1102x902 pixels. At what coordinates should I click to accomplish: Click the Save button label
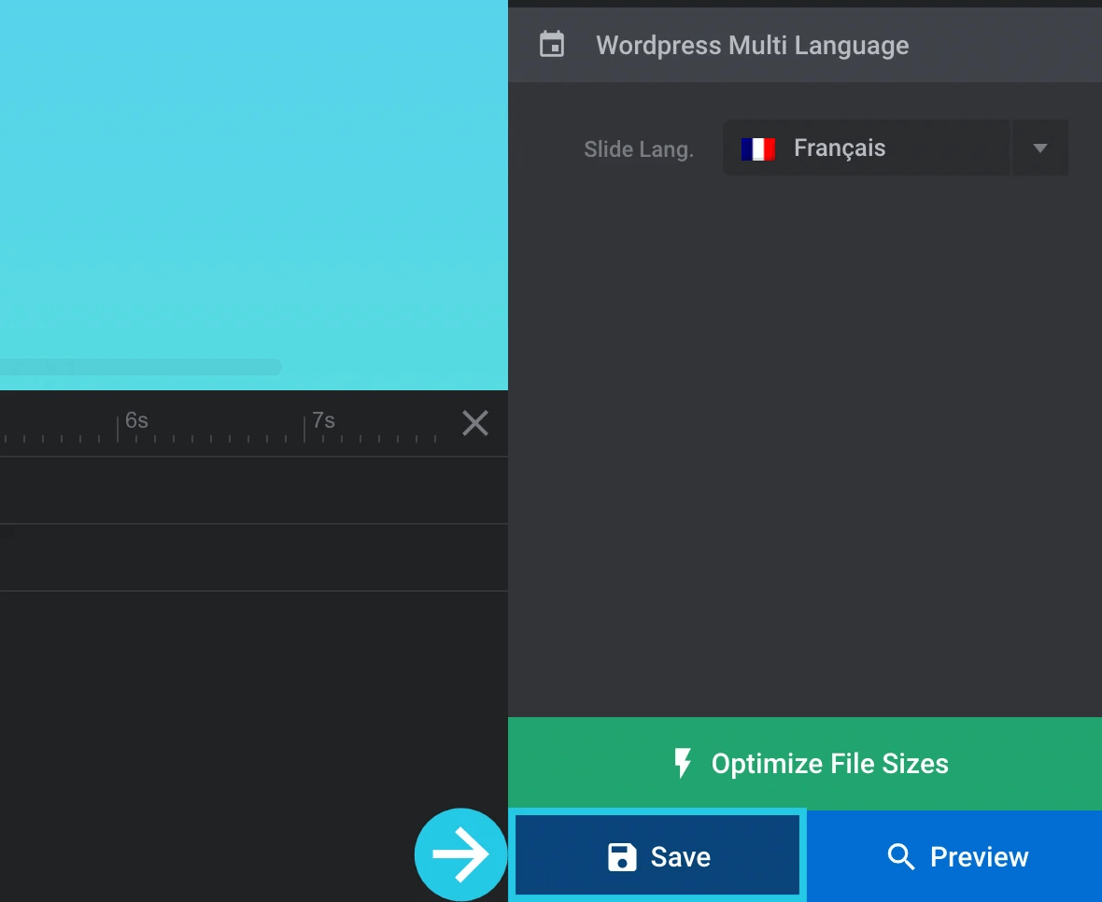click(x=680, y=856)
